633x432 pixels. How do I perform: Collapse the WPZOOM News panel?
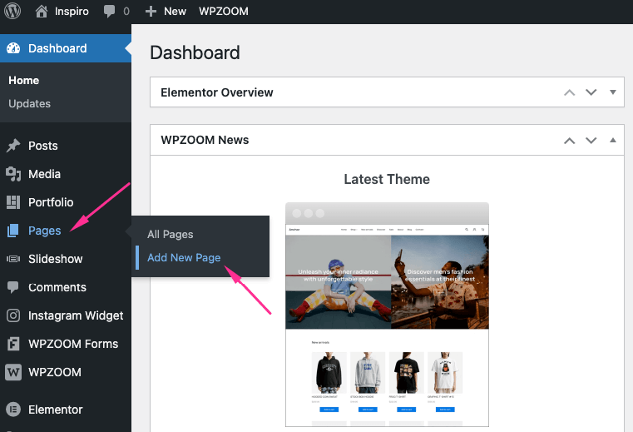pyautogui.click(x=613, y=140)
